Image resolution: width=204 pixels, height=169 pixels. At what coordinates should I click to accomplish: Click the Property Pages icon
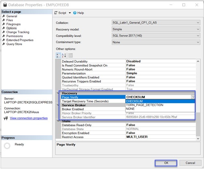70,56
